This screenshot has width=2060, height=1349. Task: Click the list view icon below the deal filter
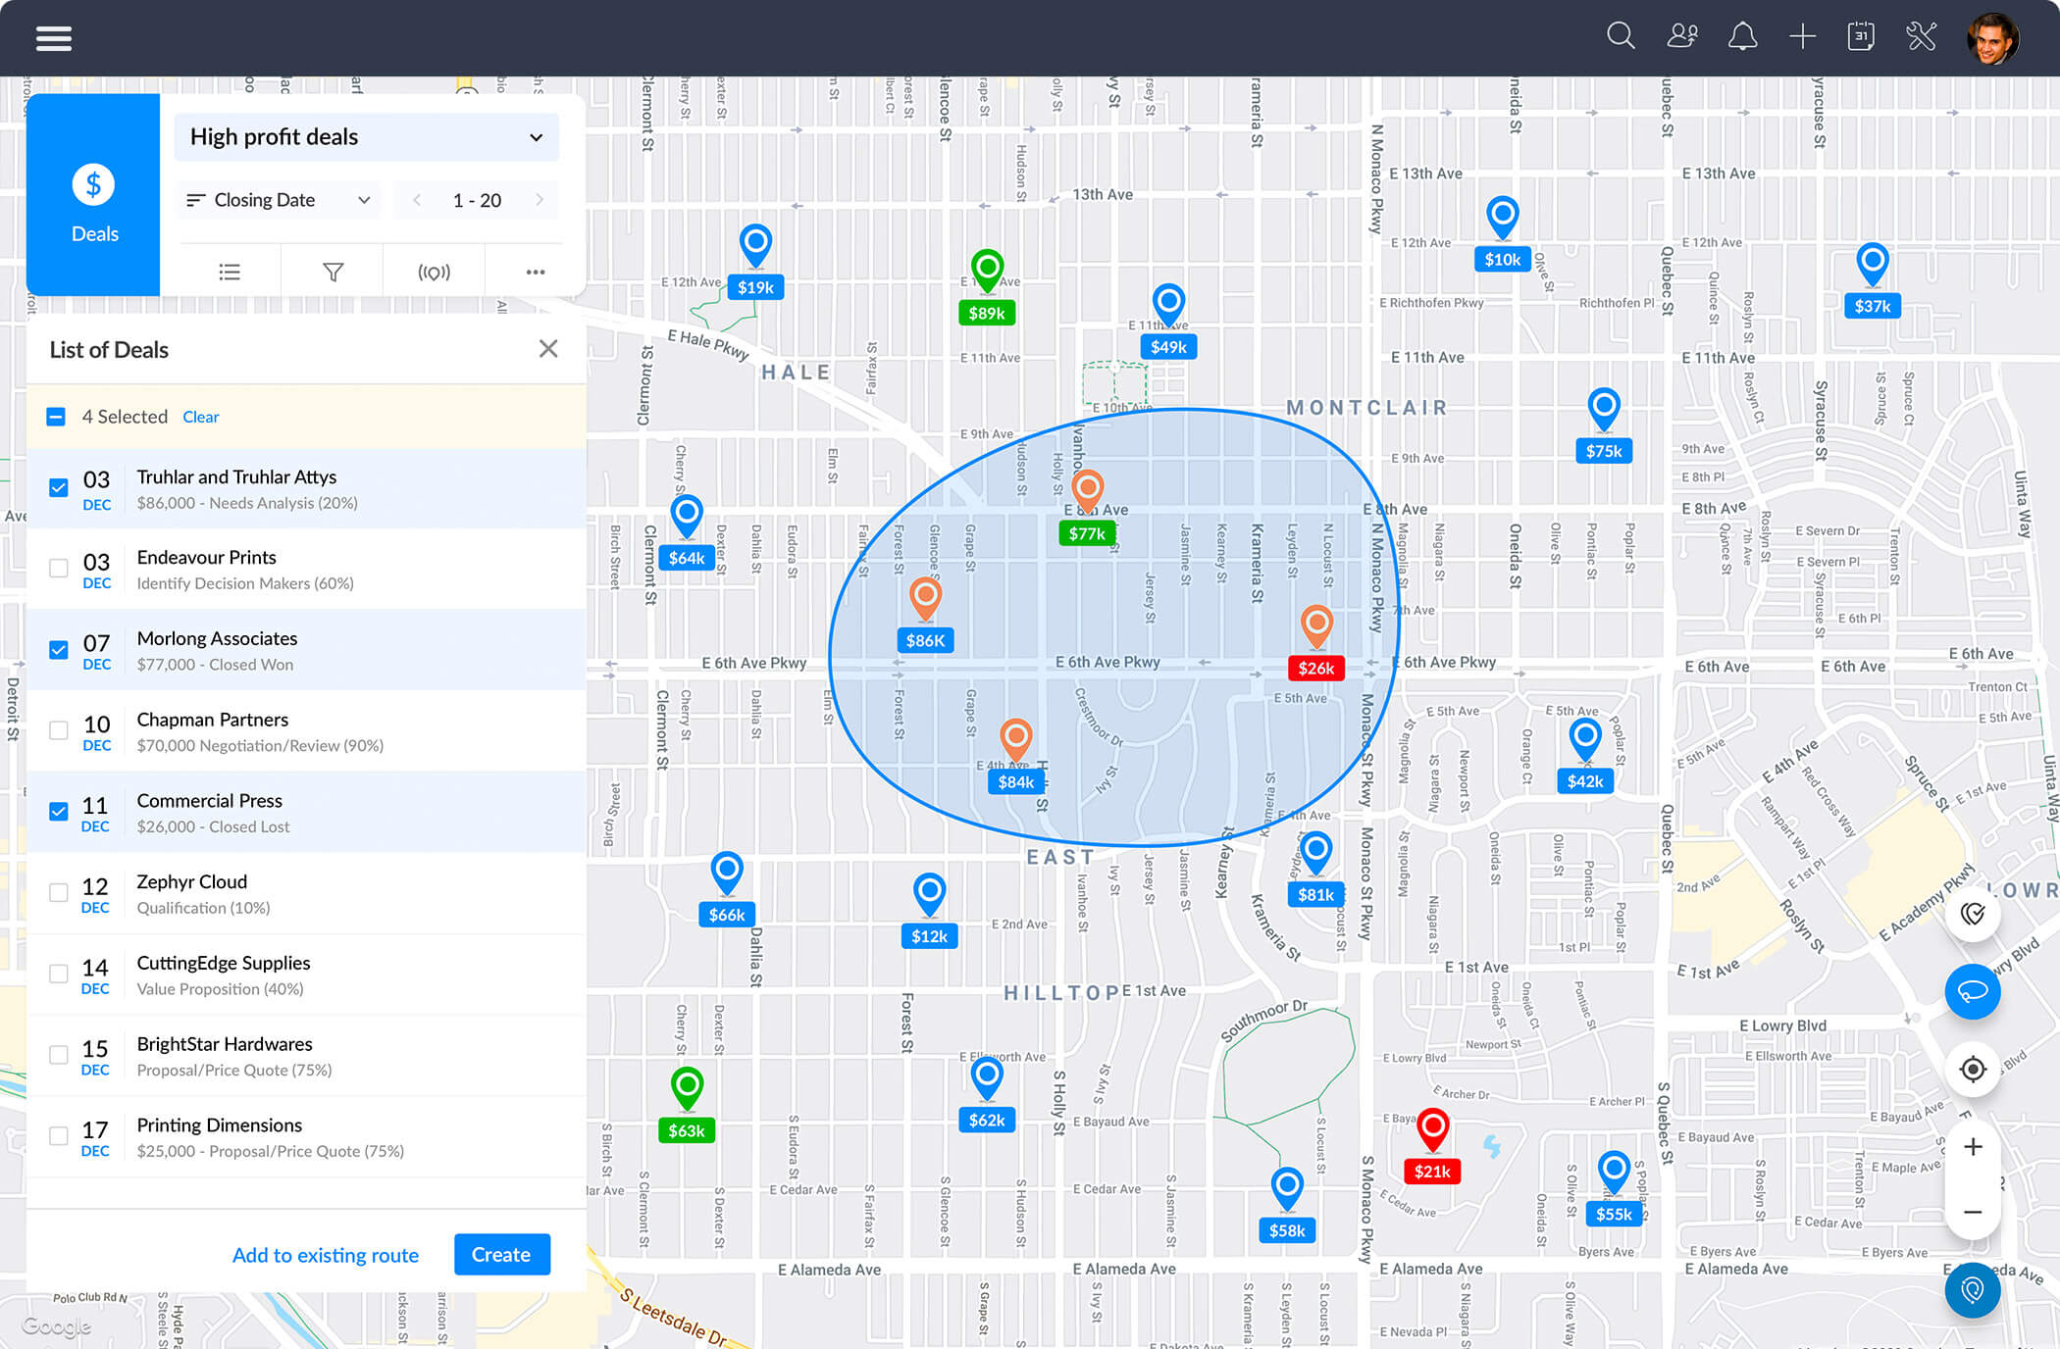coord(231,271)
